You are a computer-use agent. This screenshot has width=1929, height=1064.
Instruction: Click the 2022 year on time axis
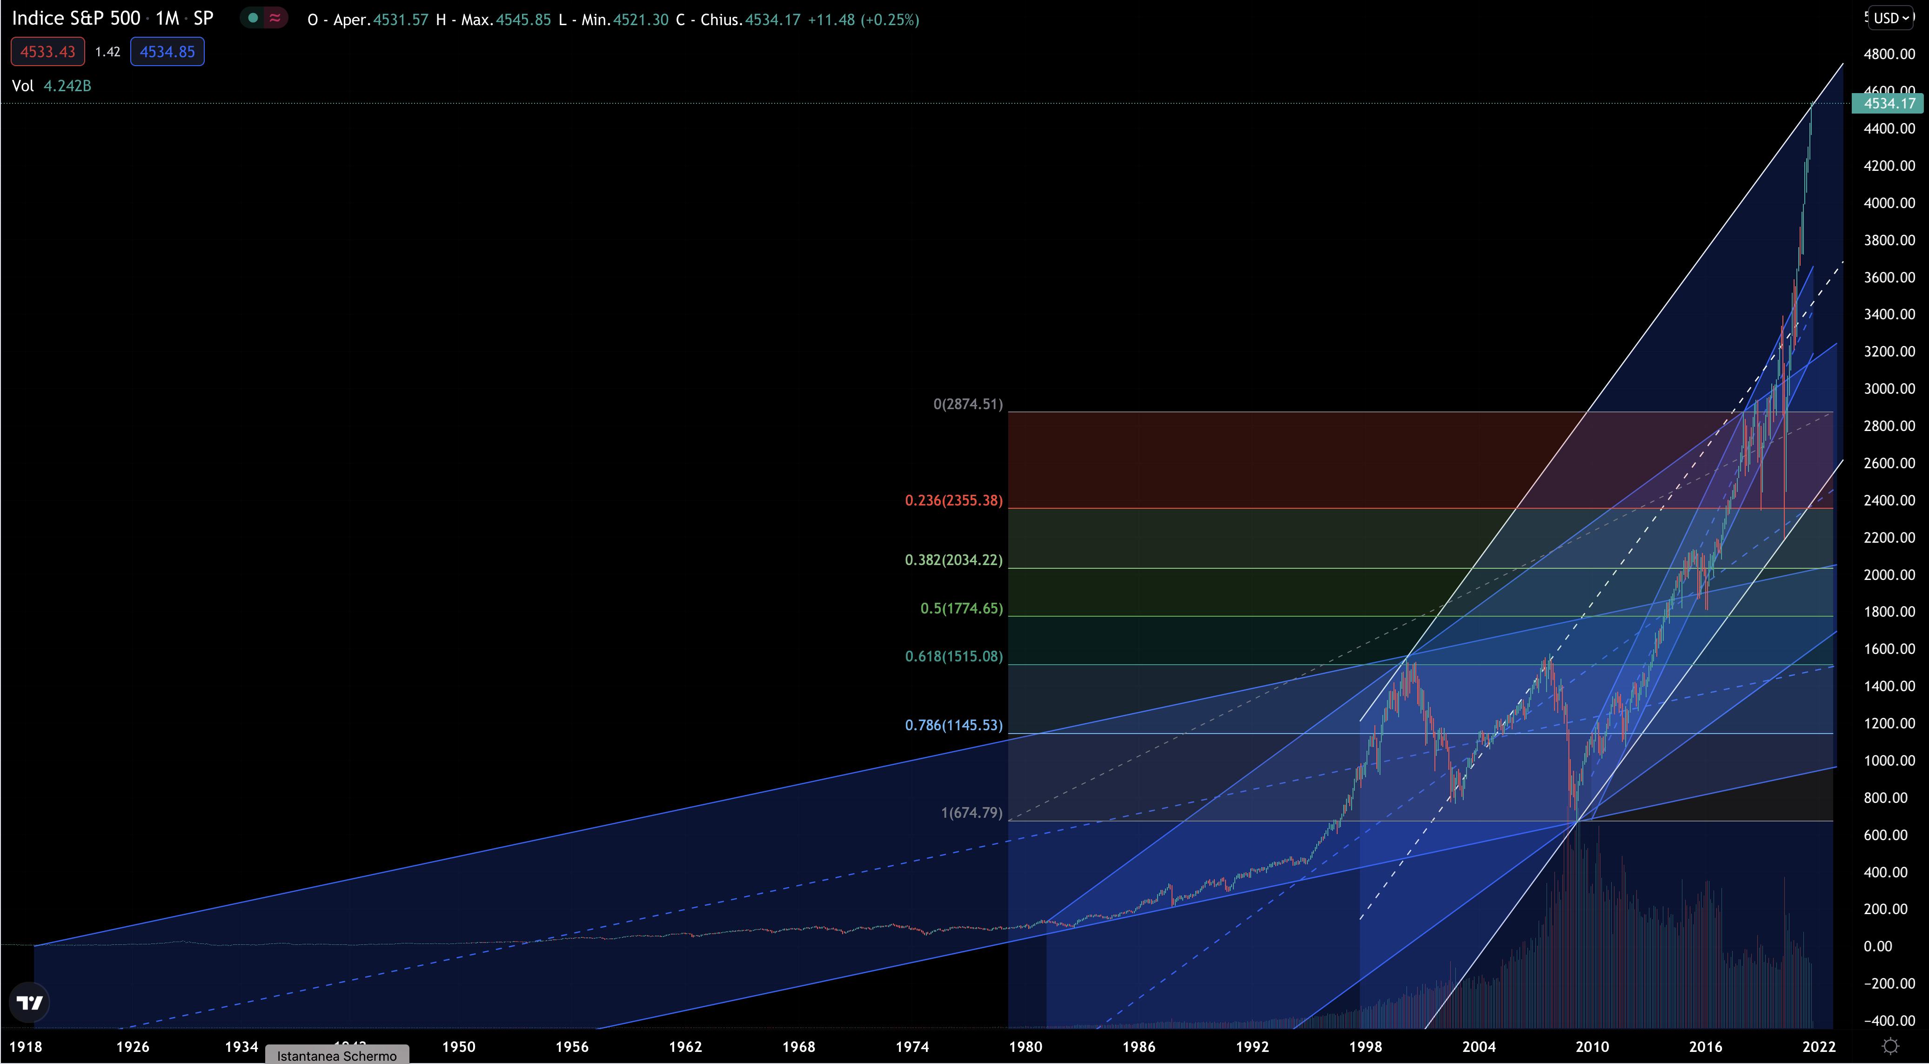(x=1818, y=1046)
